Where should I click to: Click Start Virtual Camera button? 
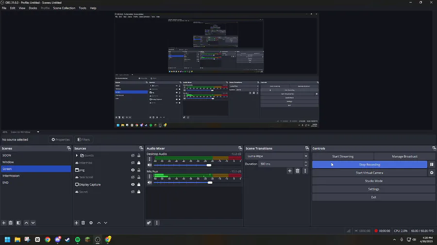(370, 173)
